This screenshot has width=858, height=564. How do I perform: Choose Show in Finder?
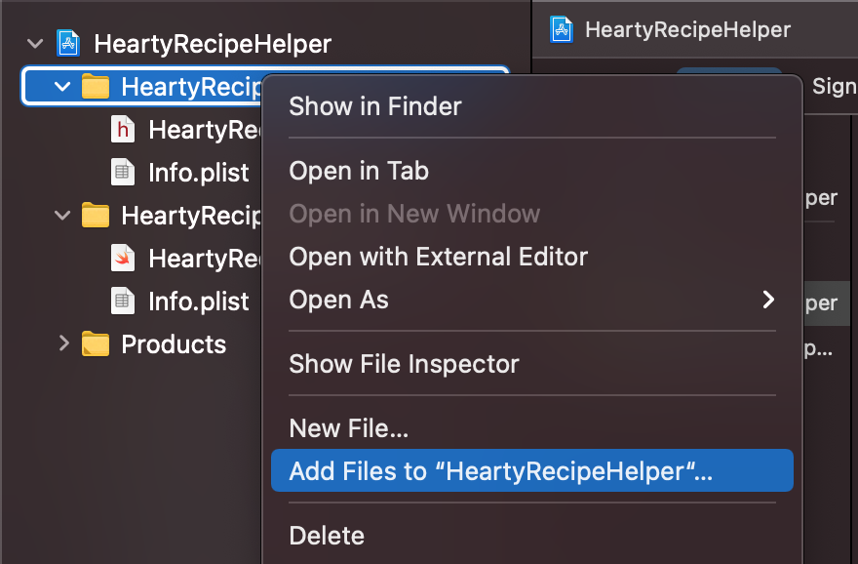point(375,106)
